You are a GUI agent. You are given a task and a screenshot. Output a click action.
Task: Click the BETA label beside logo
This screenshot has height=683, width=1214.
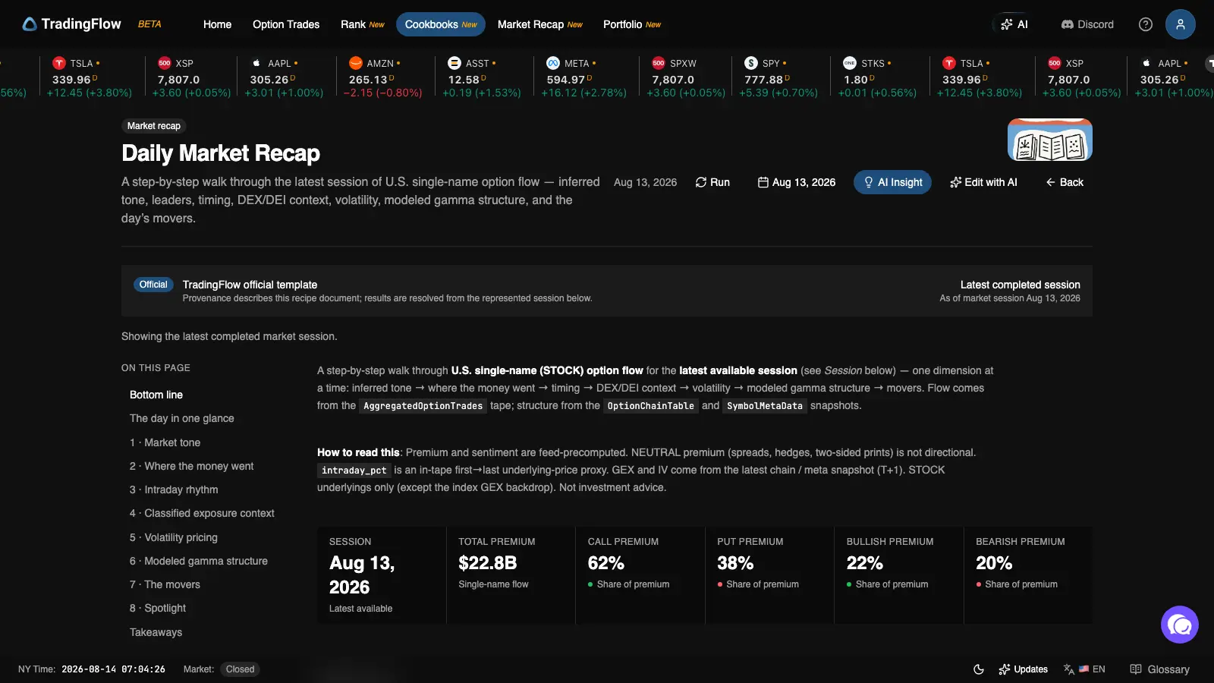coord(149,24)
